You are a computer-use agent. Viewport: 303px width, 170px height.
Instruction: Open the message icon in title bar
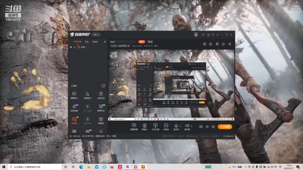pyautogui.click(x=203, y=35)
